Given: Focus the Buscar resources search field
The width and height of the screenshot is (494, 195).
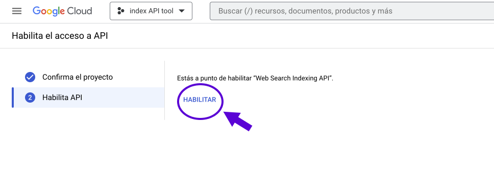Looking at the screenshot, I should 352,11.
